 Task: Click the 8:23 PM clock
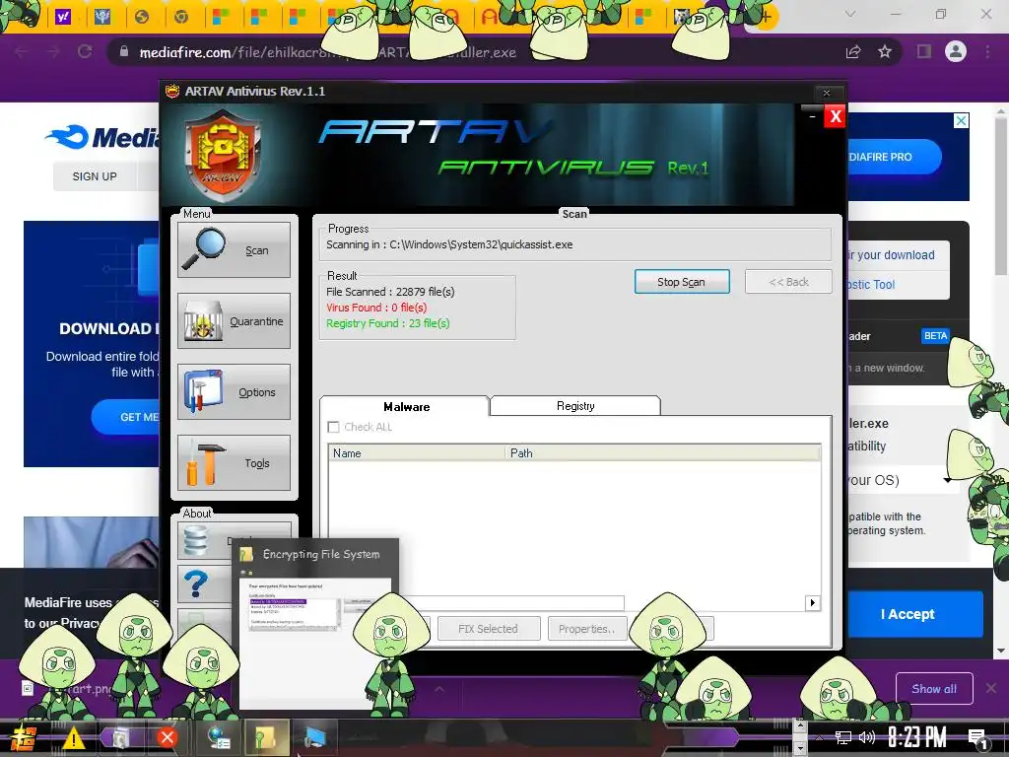(917, 737)
